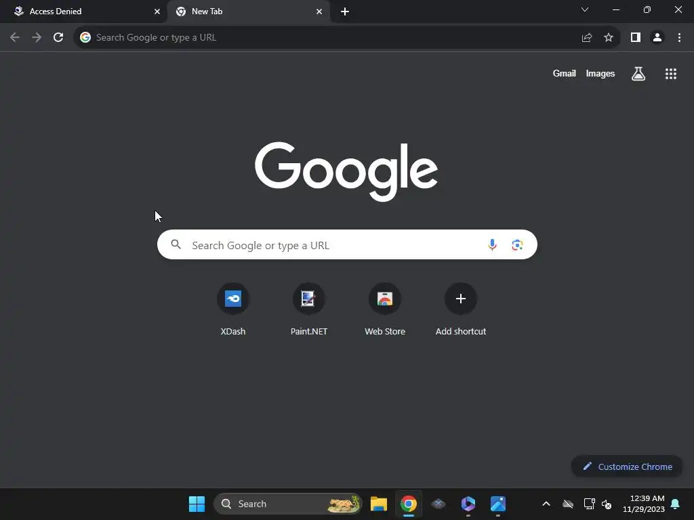
Task: Click the OneDrive cloud tray icon
Action: (568, 504)
